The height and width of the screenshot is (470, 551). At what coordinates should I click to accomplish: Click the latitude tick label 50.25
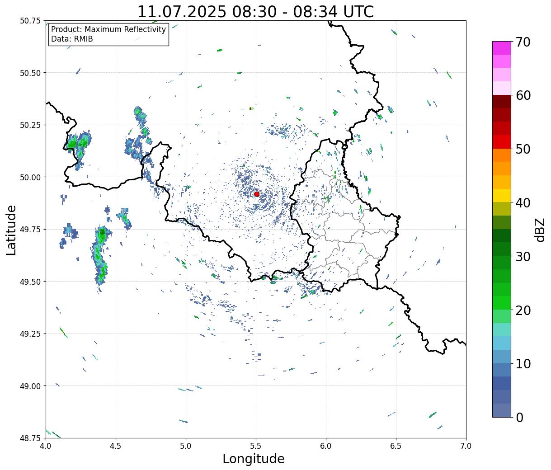[x=30, y=125]
